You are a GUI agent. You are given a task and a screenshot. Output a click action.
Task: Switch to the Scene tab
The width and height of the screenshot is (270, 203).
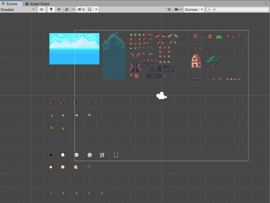click(11, 4)
